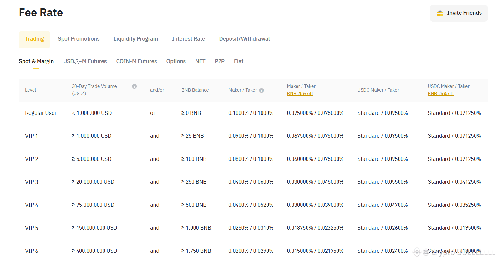This screenshot has width=498, height=260.
Task: Open the Spot Promotions tab
Action: coord(79,39)
